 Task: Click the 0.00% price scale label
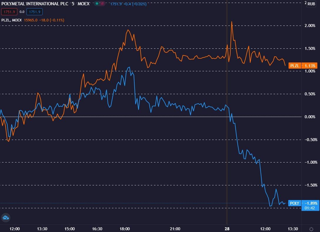tap(310, 117)
